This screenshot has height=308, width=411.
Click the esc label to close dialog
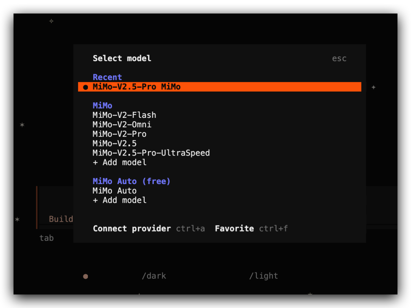pyautogui.click(x=339, y=59)
